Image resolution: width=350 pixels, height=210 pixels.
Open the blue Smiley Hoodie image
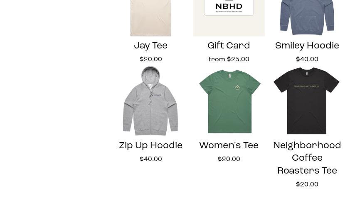click(307, 18)
